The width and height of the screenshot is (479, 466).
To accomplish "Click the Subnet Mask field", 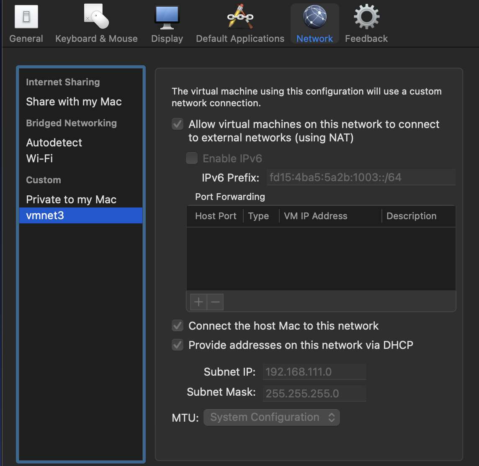I will [314, 393].
